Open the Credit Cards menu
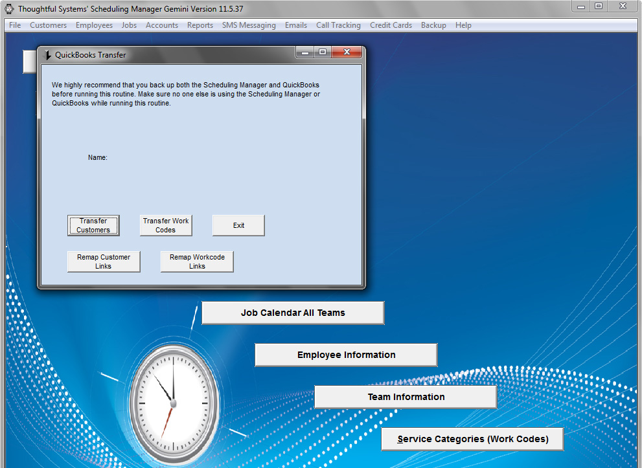The width and height of the screenshot is (642, 468). coord(391,25)
